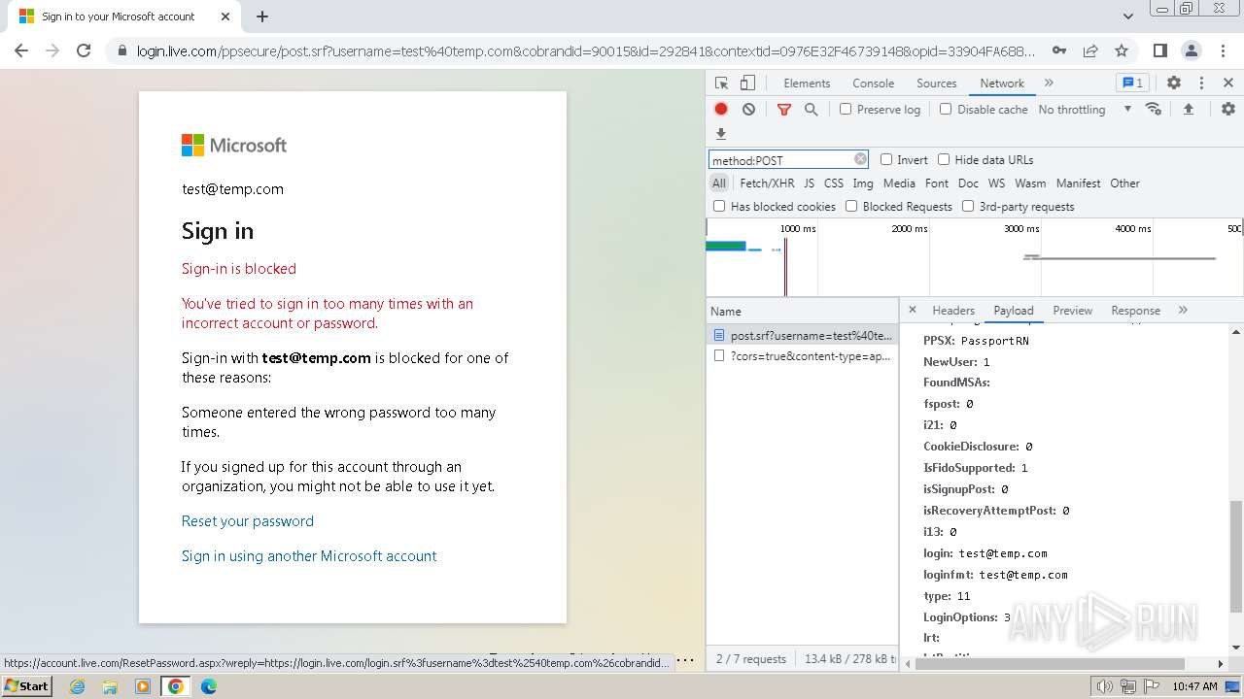Filter by Img requests
Image resolution: width=1244 pixels, height=699 pixels.
[x=863, y=183]
